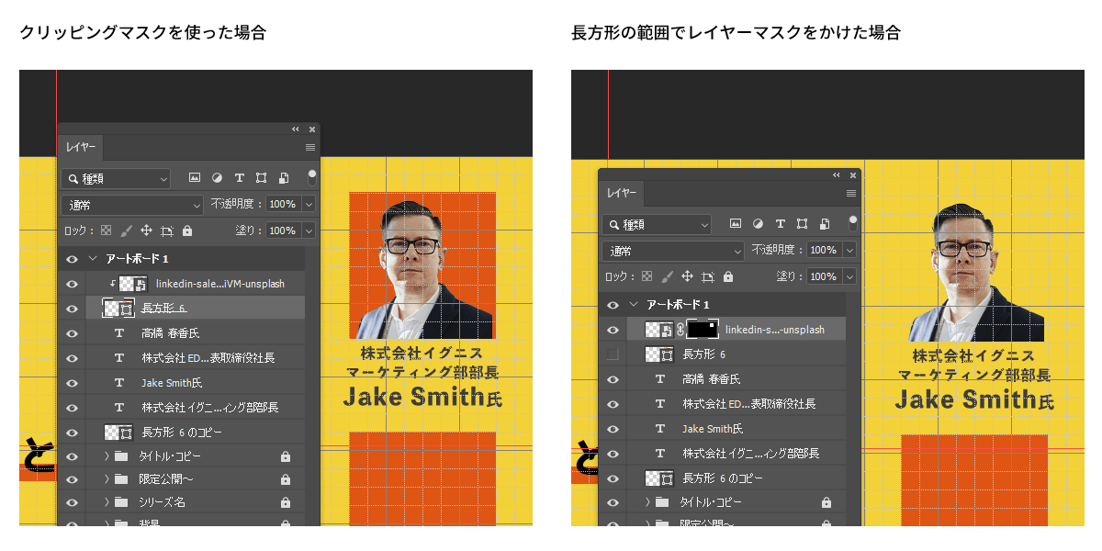Click pixel layer filter icon in layer mask panel
1102x551 pixels.
pos(736,223)
